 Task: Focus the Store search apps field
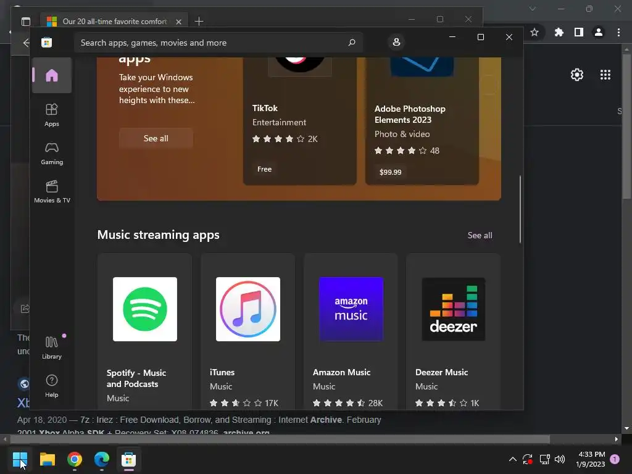click(x=218, y=43)
